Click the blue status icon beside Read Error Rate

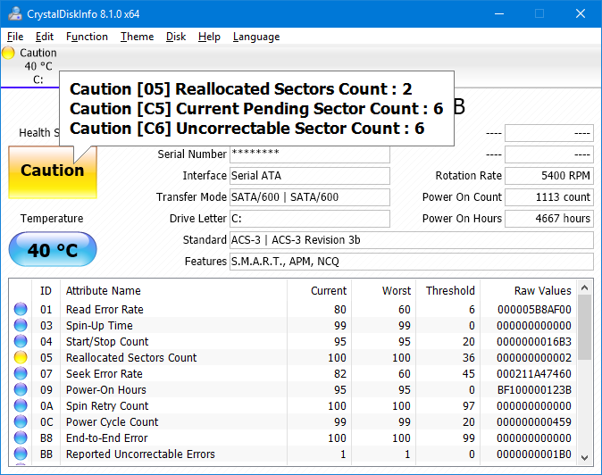(21, 310)
